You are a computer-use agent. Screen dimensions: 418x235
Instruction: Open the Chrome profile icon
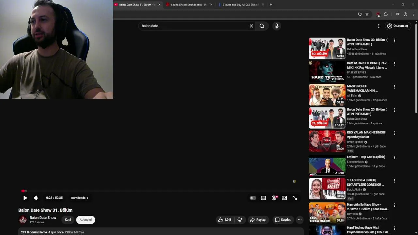click(405, 14)
